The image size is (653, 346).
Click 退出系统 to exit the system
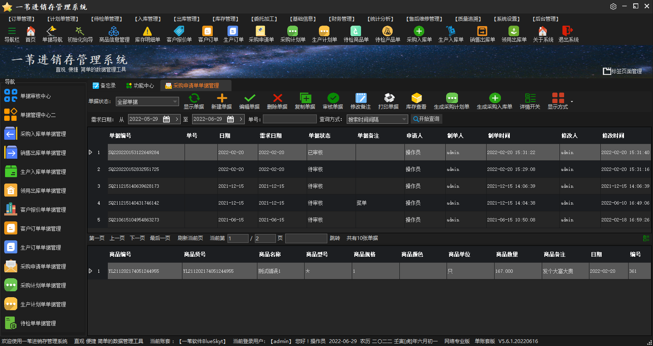568,34
